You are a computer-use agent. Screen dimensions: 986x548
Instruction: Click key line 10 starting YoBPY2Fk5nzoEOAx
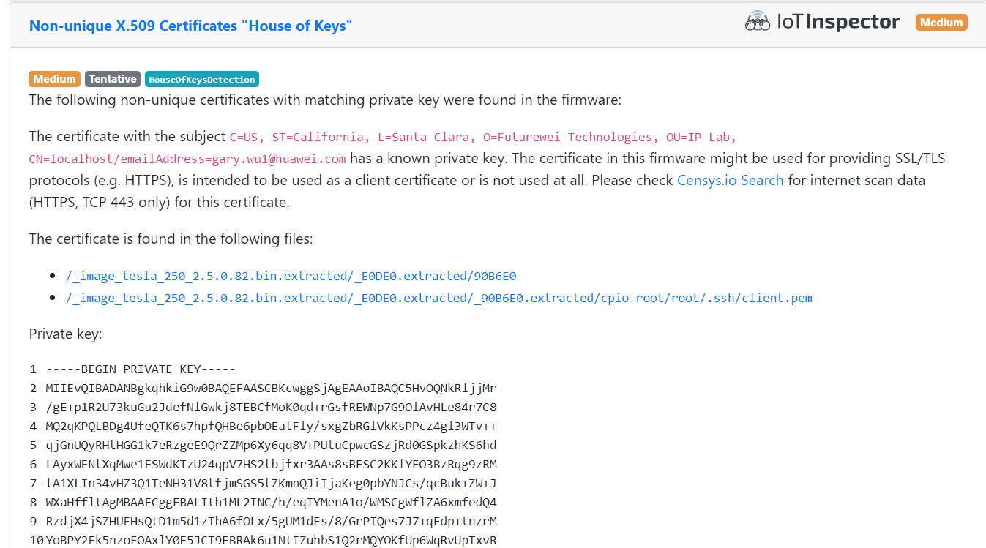point(271,541)
